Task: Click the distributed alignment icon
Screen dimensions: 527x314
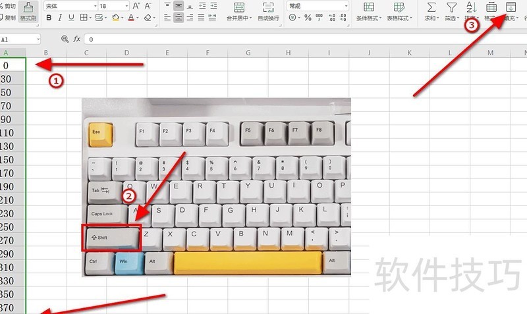Action: (212, 18)
